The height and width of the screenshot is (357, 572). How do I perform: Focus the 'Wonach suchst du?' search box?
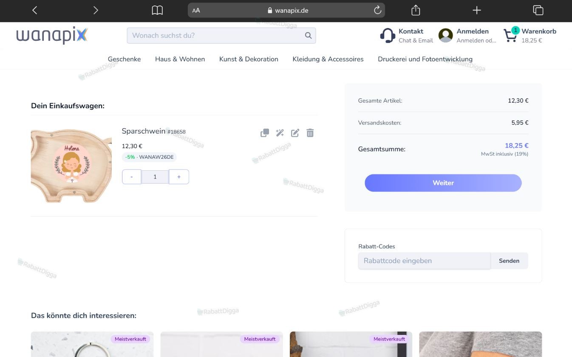[x=221, y=36]
